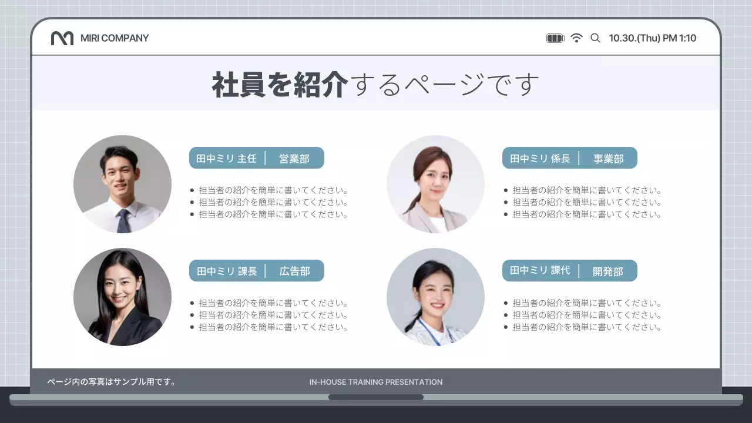The image size is (752, 423).
Task: Select the MIRI COMPANY title text
Action: pos(115,38)
